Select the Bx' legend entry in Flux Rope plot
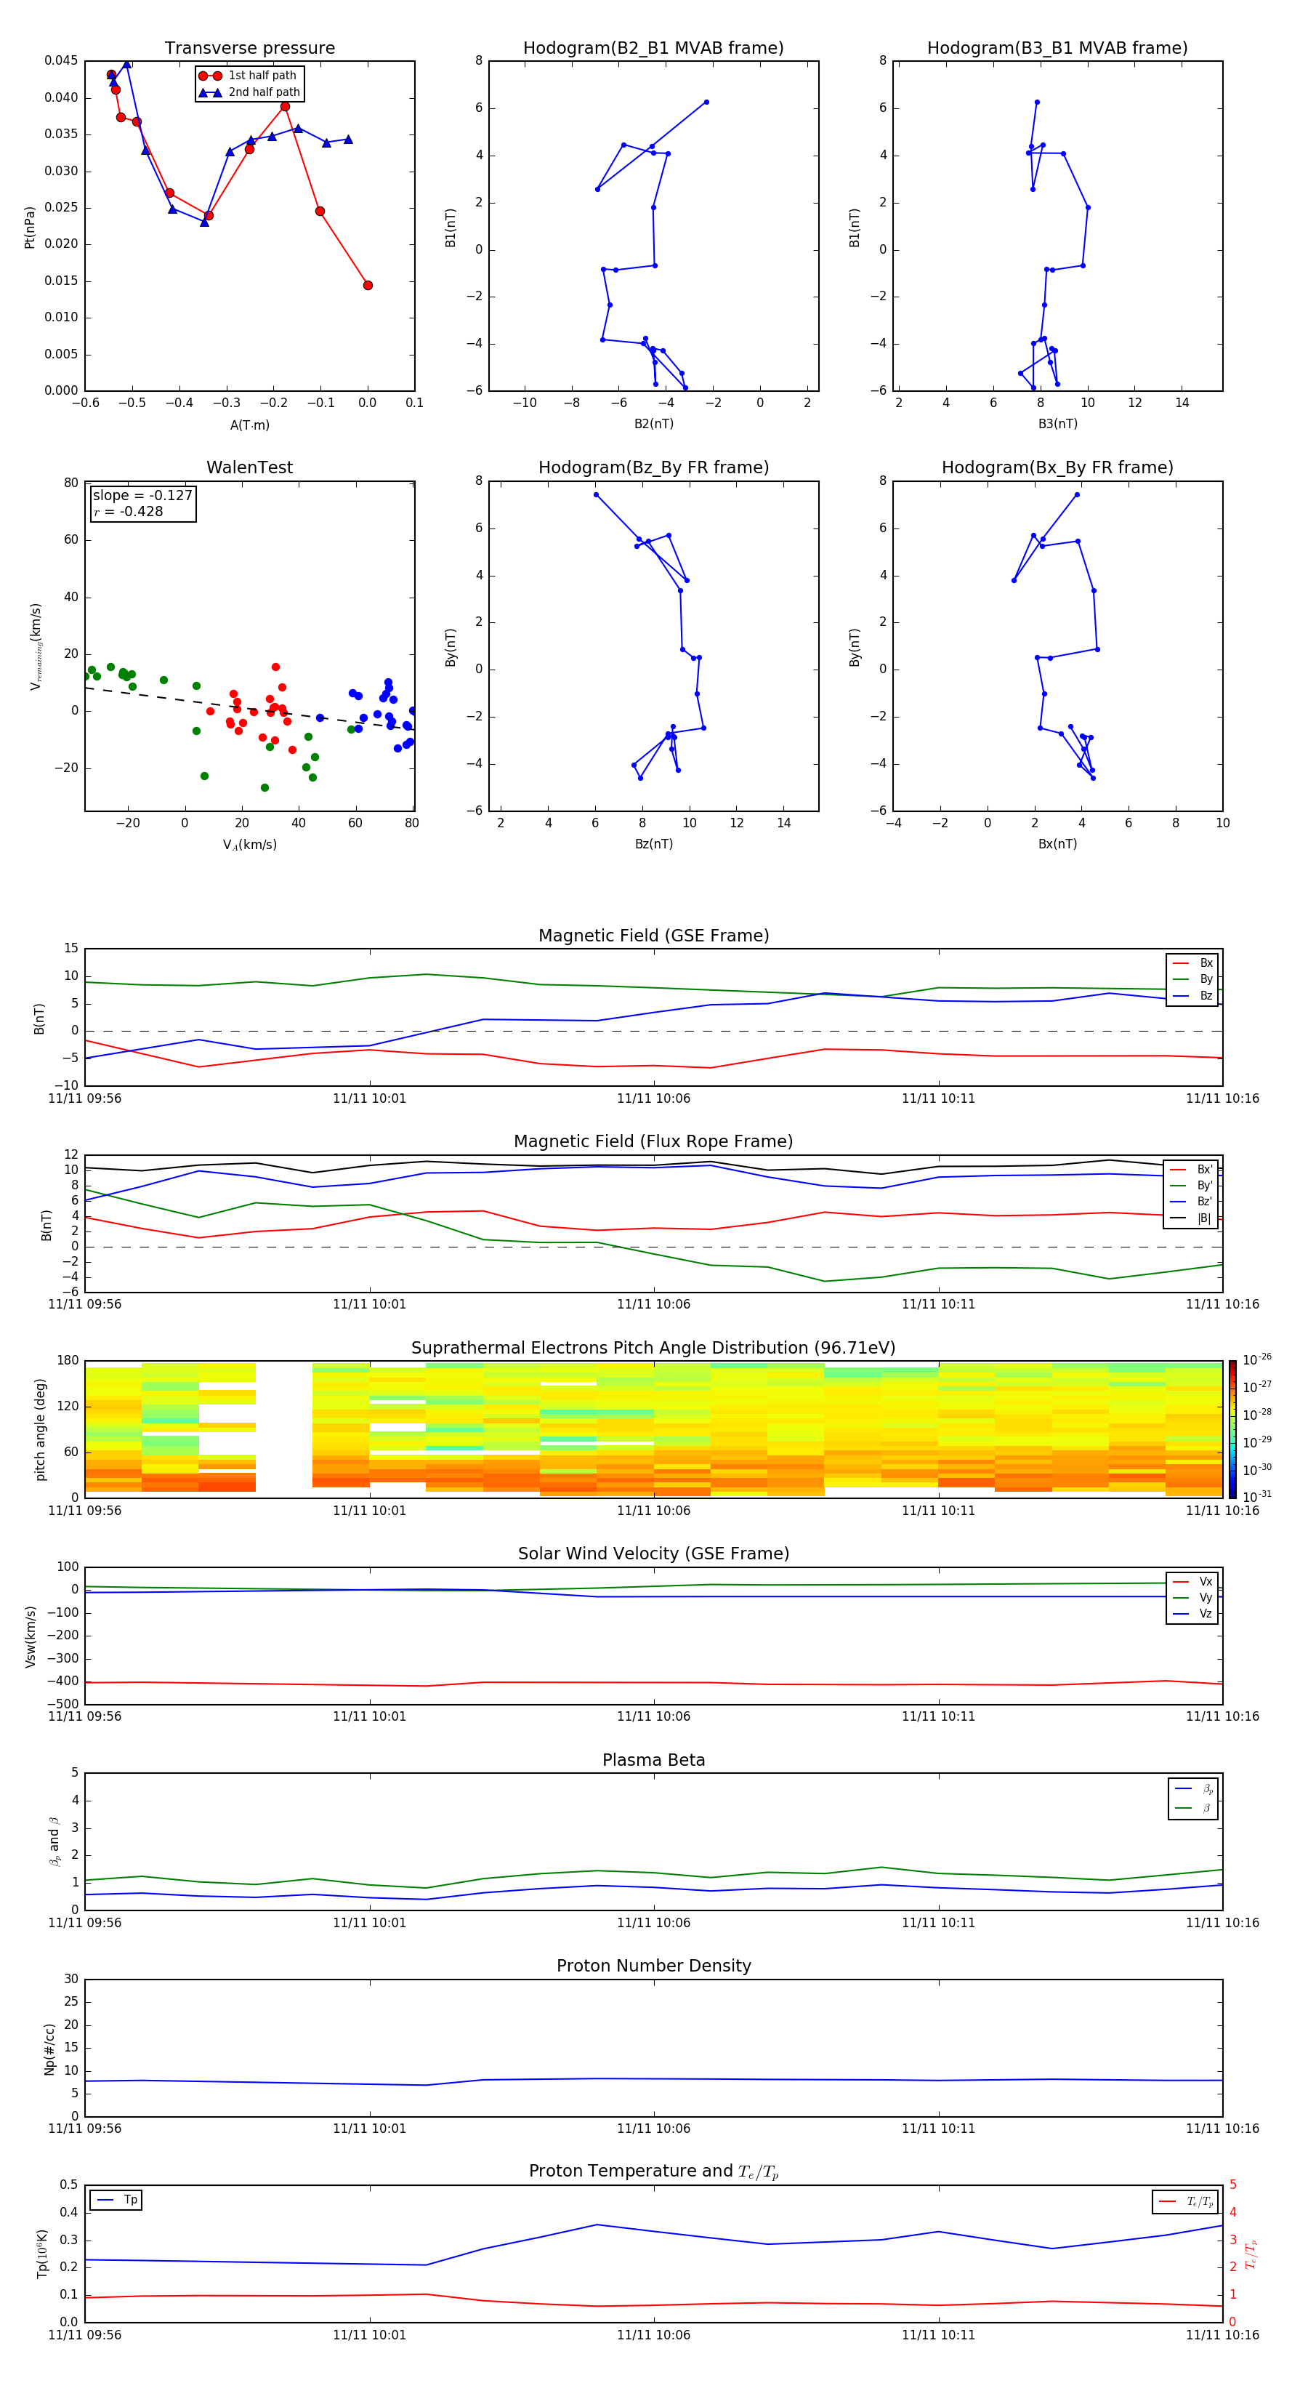This screenshot has height=2399, width=1308. [1192, 1170]
